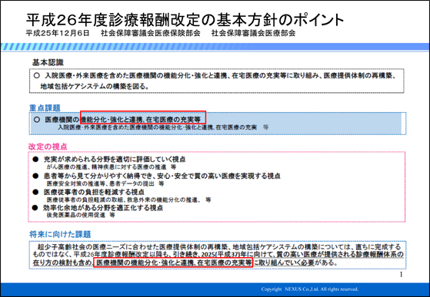Click the highlighted 医療機関の機能分化・強化と連携、在宅医療の充実等 in the bottom box
This screenshot has height=297, width=430.
pos(174,262)
